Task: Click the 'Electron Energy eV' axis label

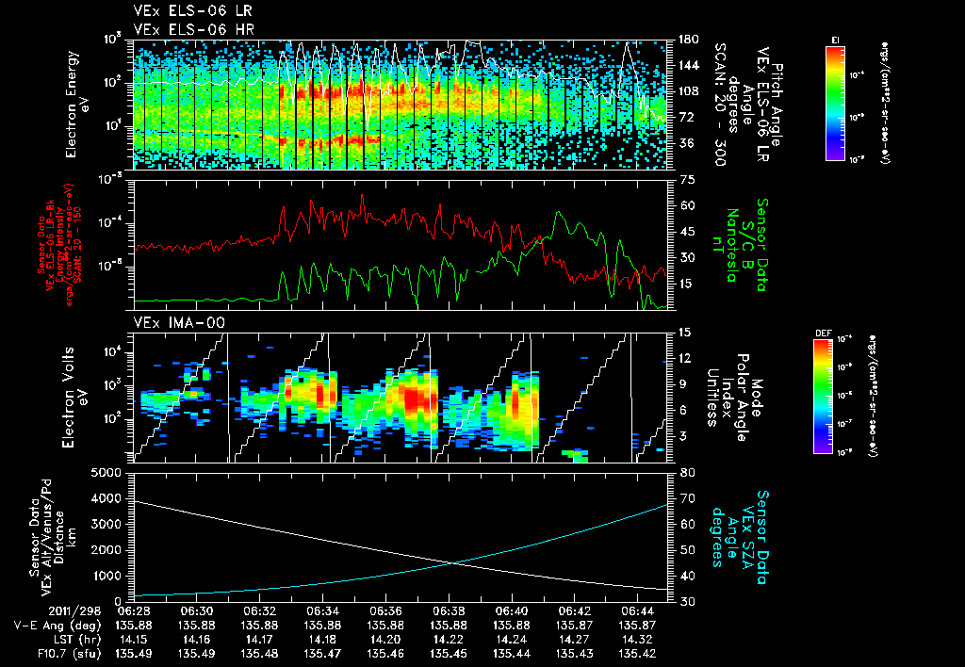Action: point(78,105)
